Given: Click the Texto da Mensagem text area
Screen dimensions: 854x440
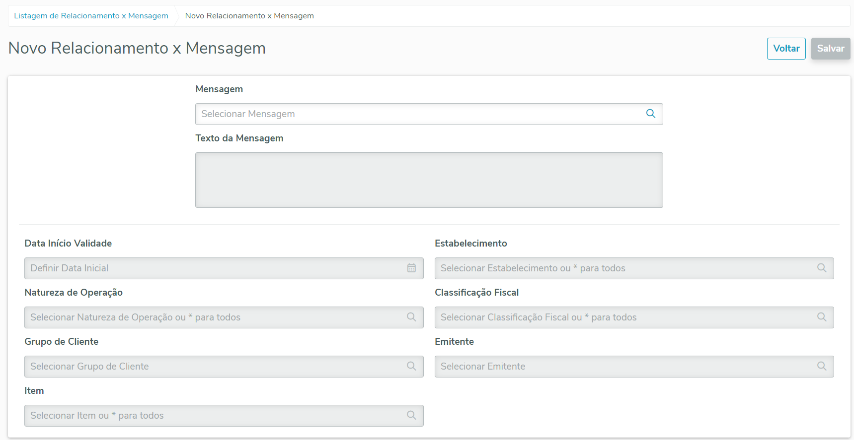Looking at the screenshot, I should pos(429,180).
